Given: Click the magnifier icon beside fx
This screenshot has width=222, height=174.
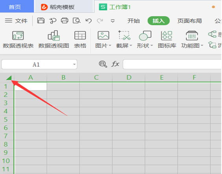Looking at the screenshot, I should (x=103, y=64).
